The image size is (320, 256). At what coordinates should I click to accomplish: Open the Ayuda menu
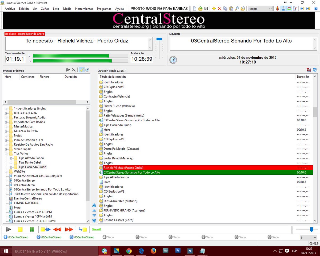[x=119, y=9]
